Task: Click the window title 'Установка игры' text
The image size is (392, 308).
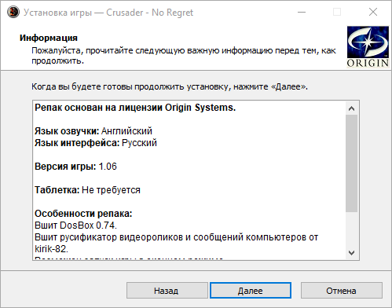Action: [57, 13]
